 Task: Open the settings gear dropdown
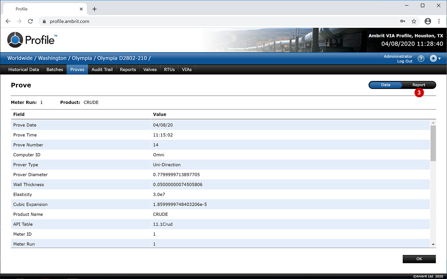(x=435, y=59)
